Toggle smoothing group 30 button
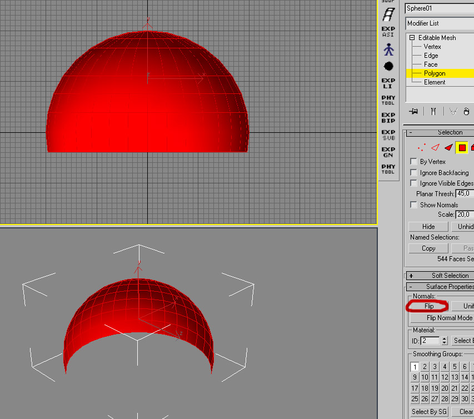474x419 pixels. 465,399
